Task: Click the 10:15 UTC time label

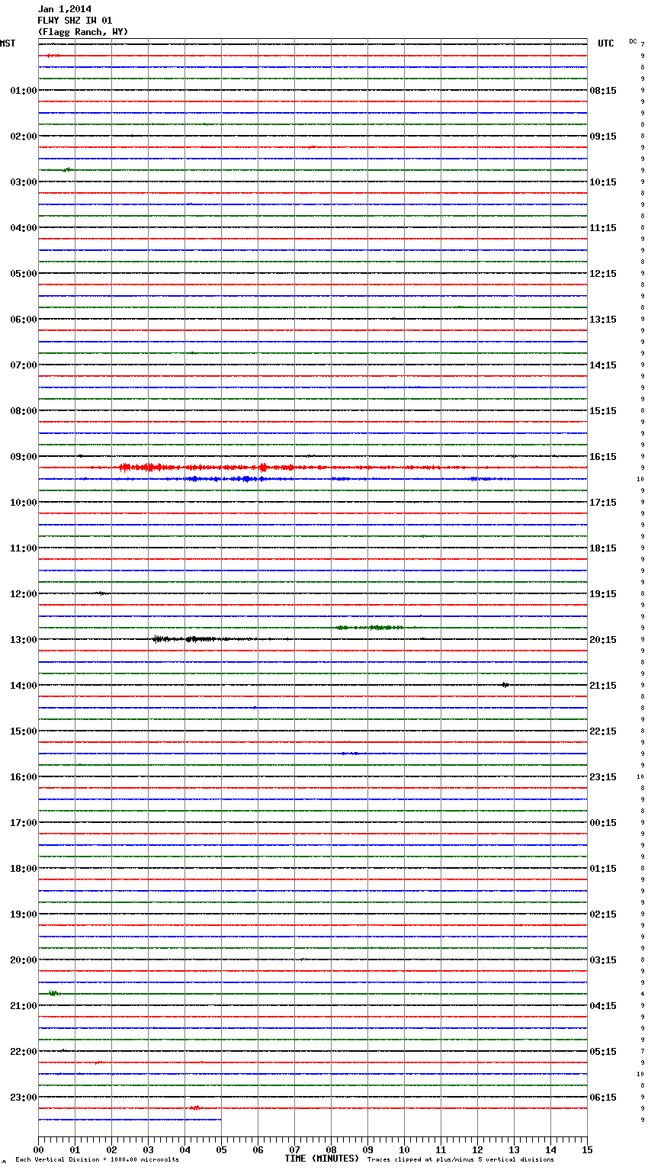Action: 603,182
